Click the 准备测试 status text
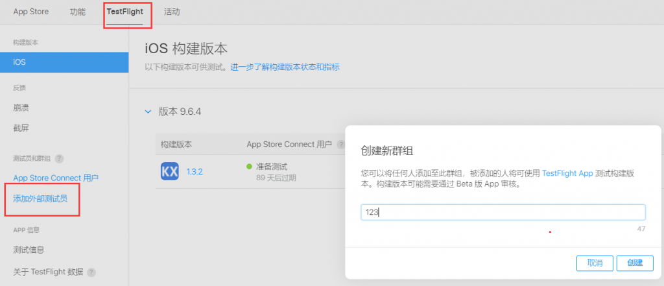 pos(272,167)
